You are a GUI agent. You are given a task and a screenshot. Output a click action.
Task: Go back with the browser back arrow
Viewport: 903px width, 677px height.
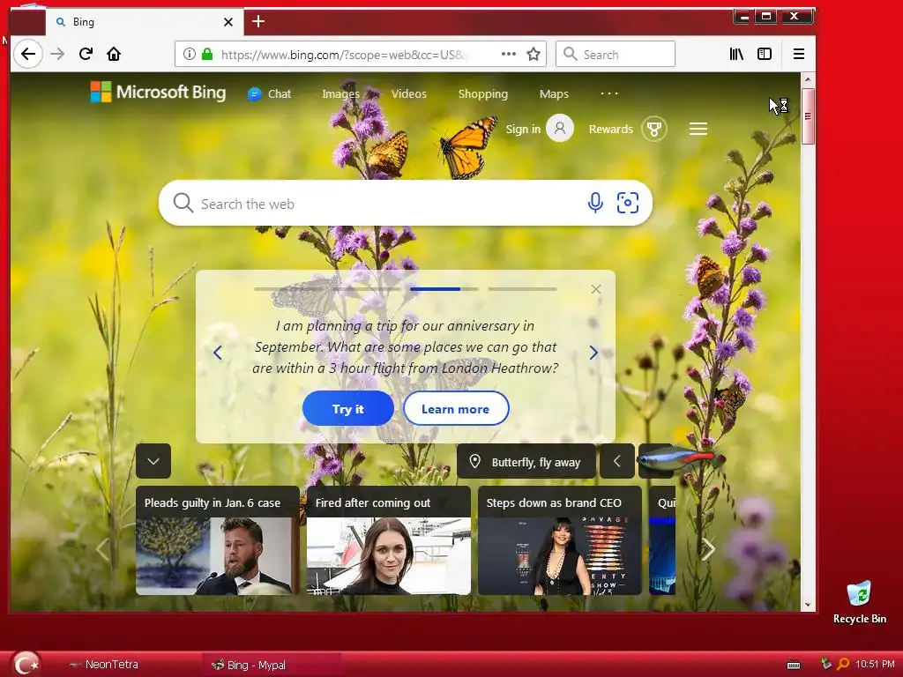pos(27,54)
